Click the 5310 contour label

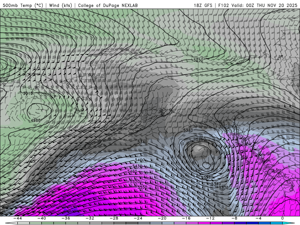188,130
